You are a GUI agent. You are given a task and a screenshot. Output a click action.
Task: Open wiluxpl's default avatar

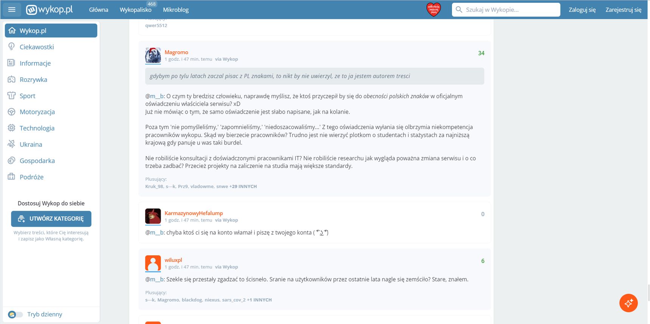pos(153,263)
